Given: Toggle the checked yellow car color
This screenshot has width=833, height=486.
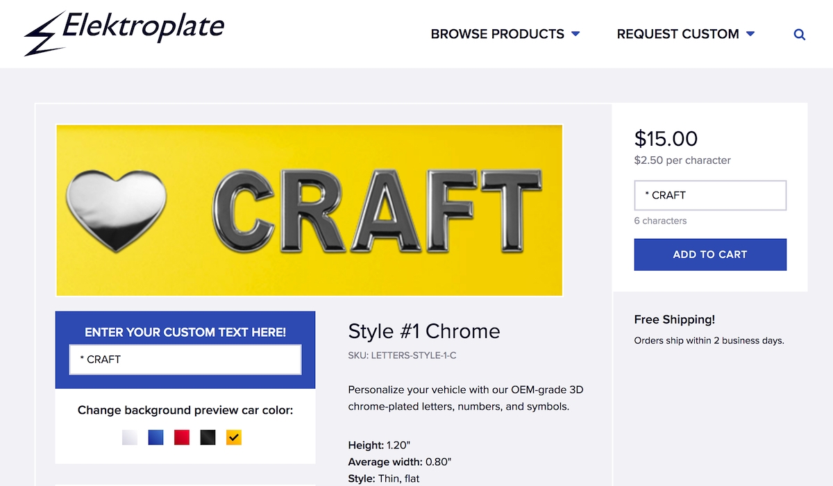Looking at the screenshot, I should click(x=234, y=437).
